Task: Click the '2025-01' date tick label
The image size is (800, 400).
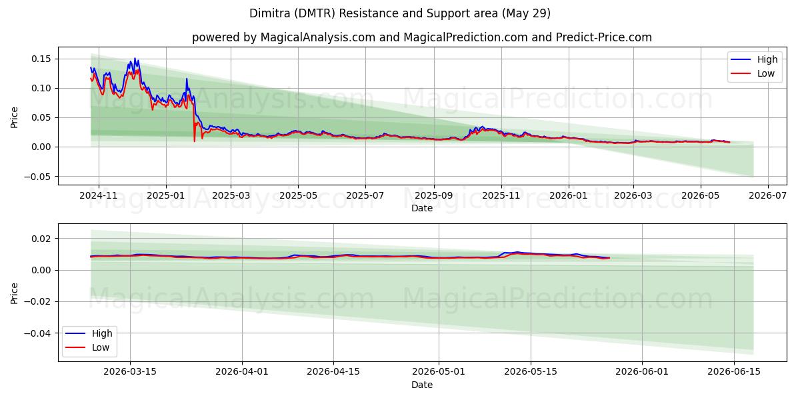Action: 166,196
